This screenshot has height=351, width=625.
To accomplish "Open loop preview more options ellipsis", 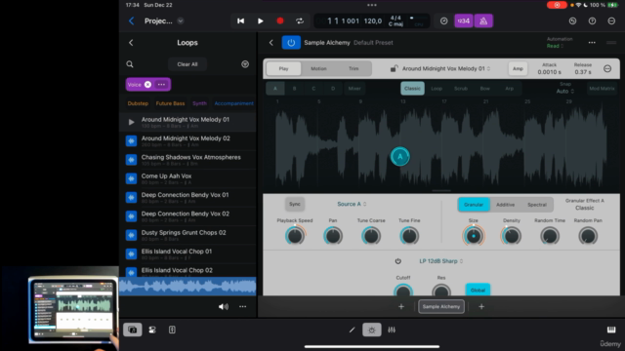I will pyautogui.click(x=243, y=306).
